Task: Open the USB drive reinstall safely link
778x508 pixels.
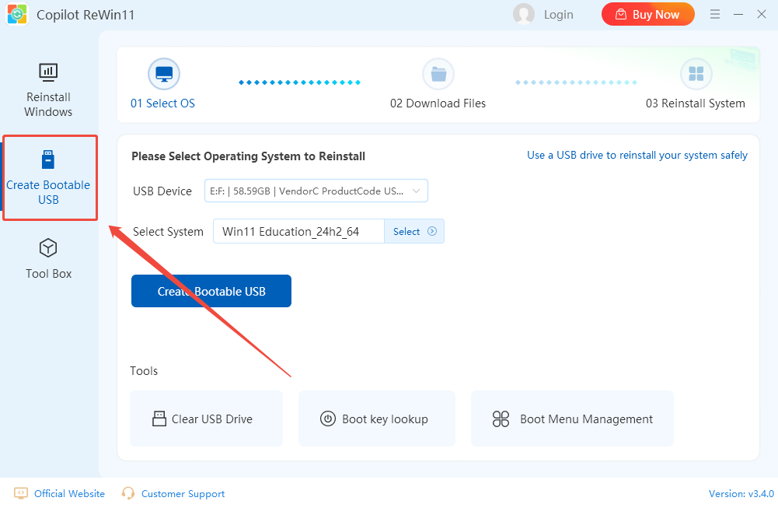Action: coord(637,156)
